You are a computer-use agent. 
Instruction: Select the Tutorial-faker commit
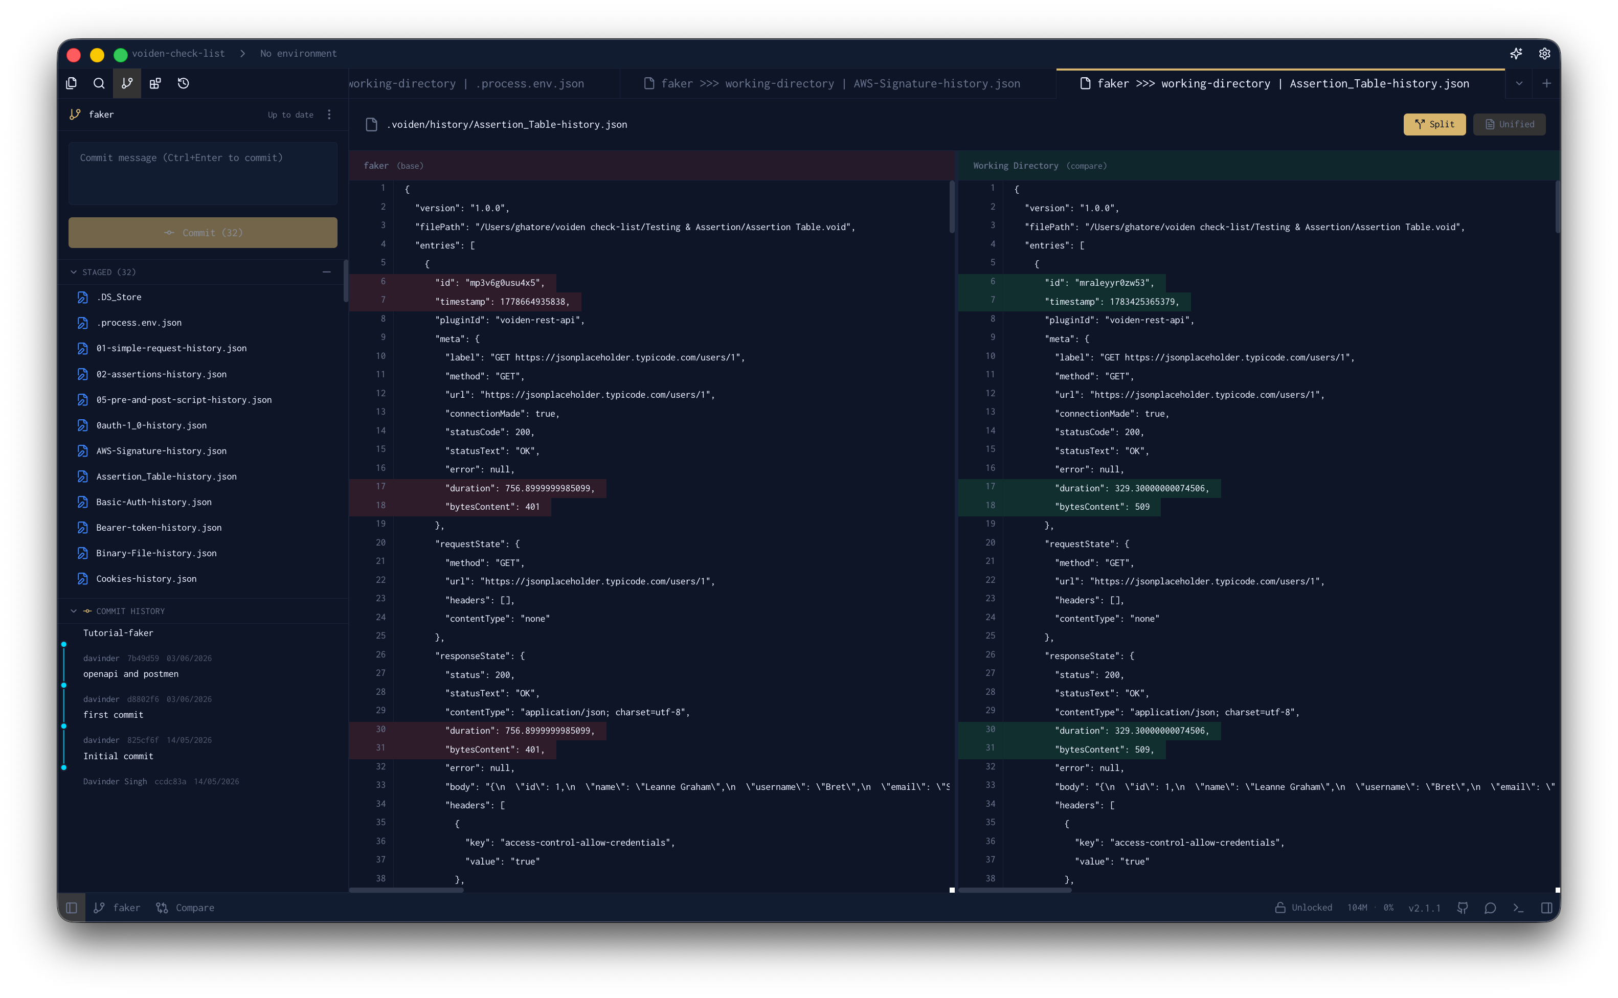pos(118,633)
